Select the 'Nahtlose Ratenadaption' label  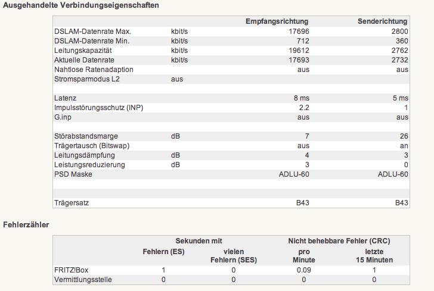(x=94, y=70)
